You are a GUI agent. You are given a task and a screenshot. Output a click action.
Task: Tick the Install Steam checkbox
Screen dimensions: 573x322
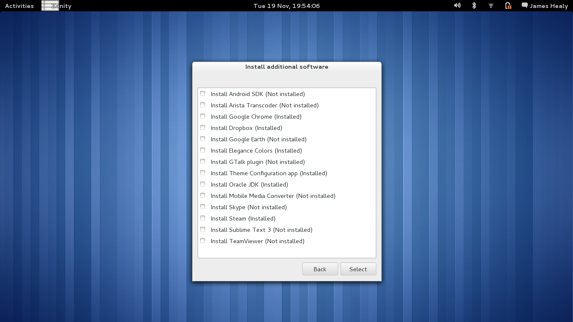[x=203, y=218]
